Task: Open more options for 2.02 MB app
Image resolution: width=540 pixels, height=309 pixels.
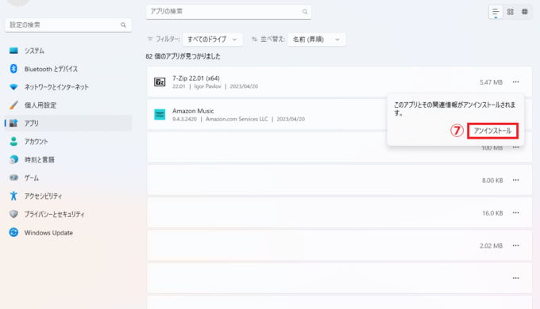Action: 515,246
